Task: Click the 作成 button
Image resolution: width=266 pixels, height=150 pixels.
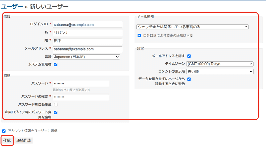Action: (x=7, y=140)
